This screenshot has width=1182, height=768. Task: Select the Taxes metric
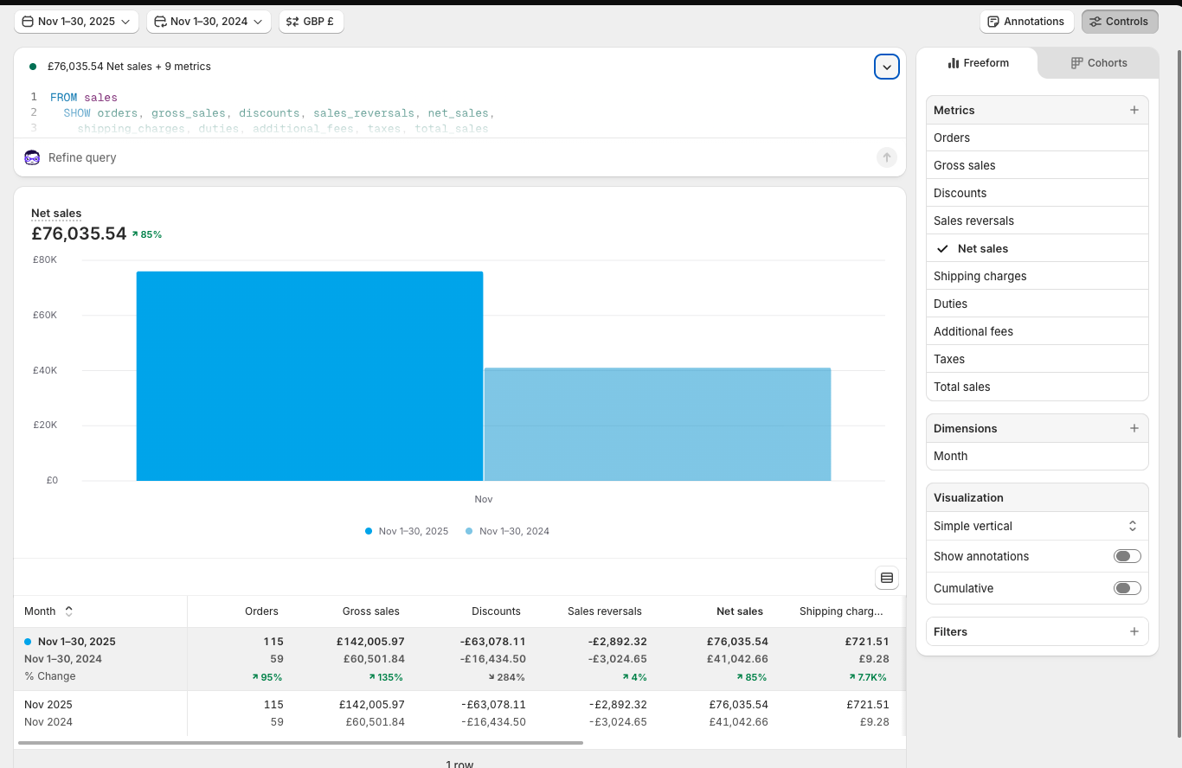coord(1037,359)
